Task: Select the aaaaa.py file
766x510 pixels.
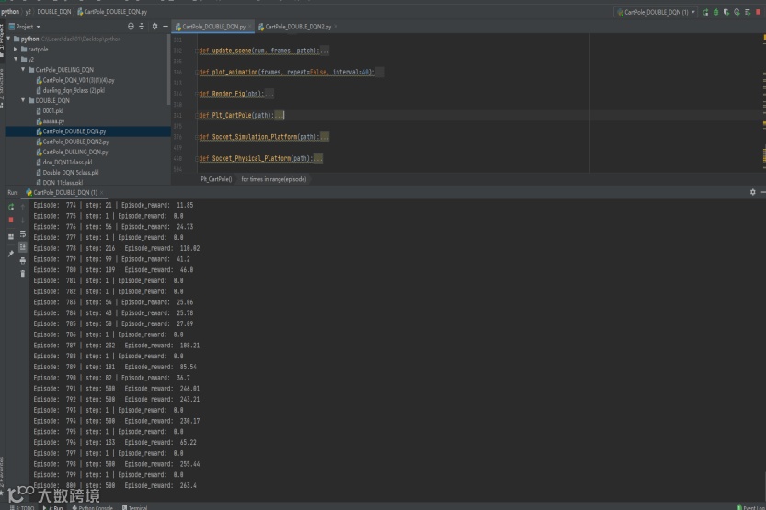Action: (x=51, y=121)
